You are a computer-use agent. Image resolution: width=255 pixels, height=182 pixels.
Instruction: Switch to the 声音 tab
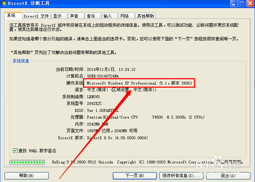point(76,16)
